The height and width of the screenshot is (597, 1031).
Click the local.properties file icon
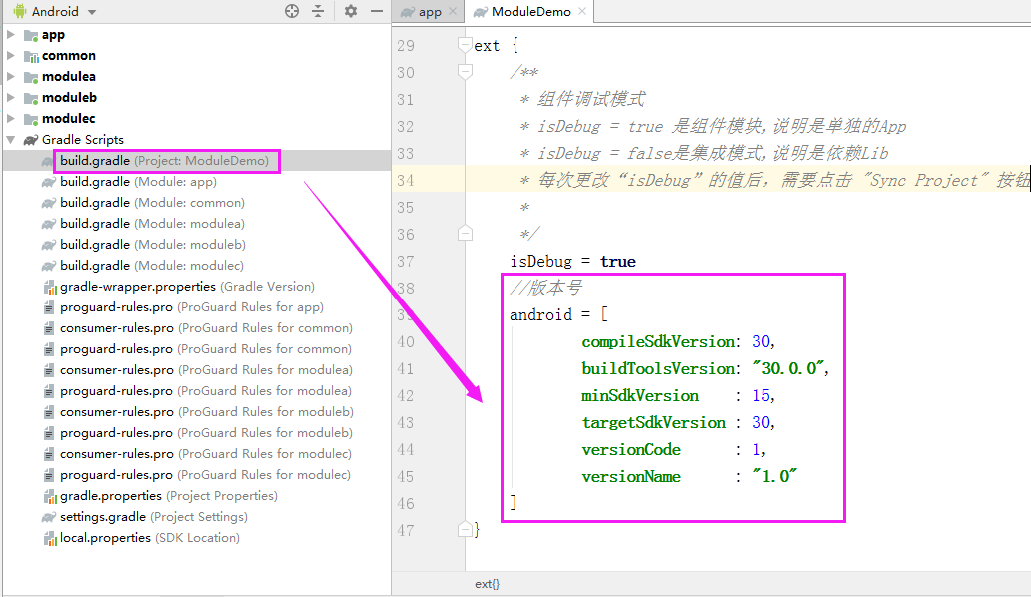(49, 538)
